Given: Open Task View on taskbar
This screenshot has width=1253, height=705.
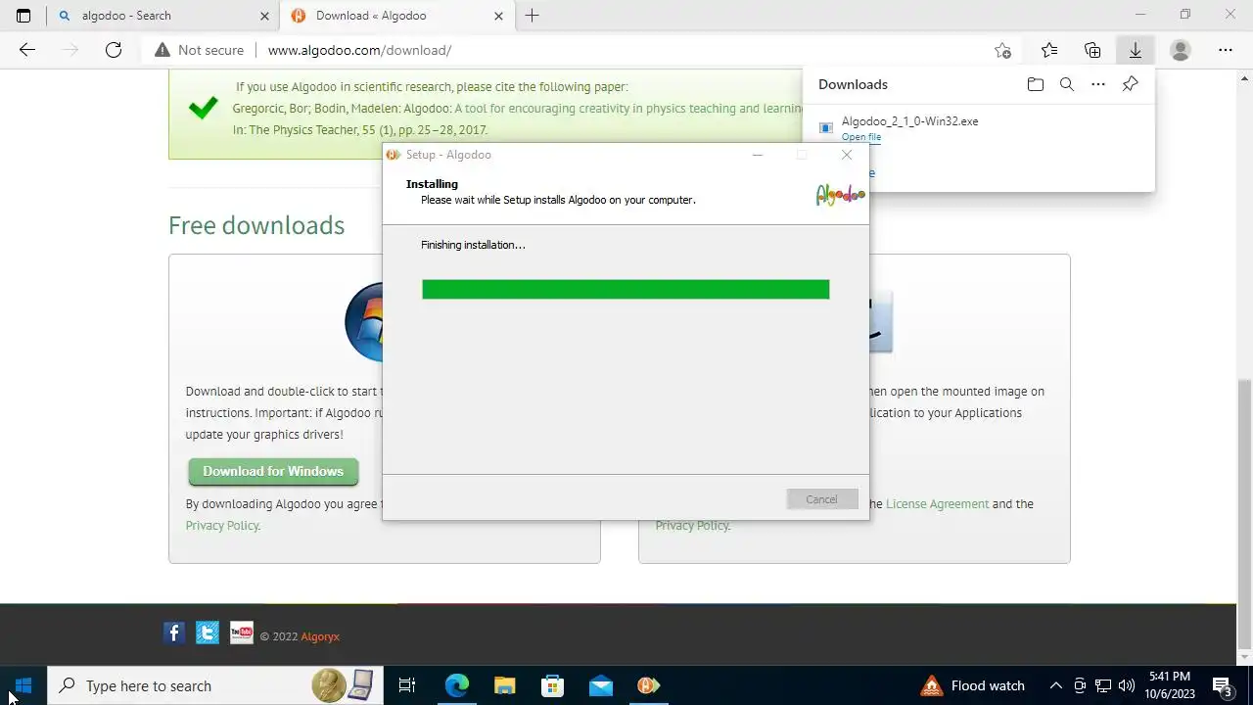Looking at the screenshot, I should pos(407,685).
